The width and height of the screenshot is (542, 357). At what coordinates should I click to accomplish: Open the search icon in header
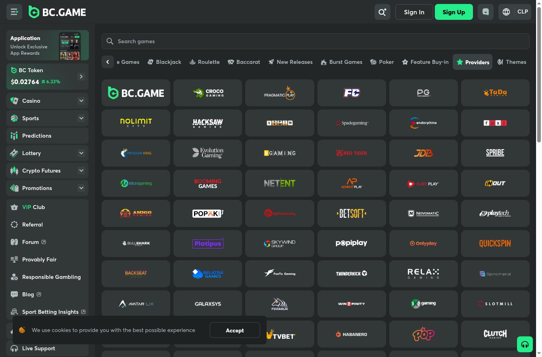(x=382, y=12)
